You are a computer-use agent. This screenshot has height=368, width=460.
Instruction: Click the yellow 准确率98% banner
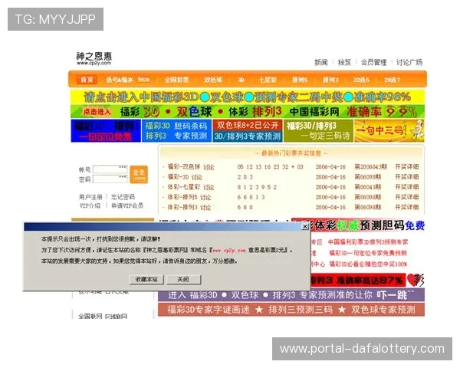tap(248, 97)
